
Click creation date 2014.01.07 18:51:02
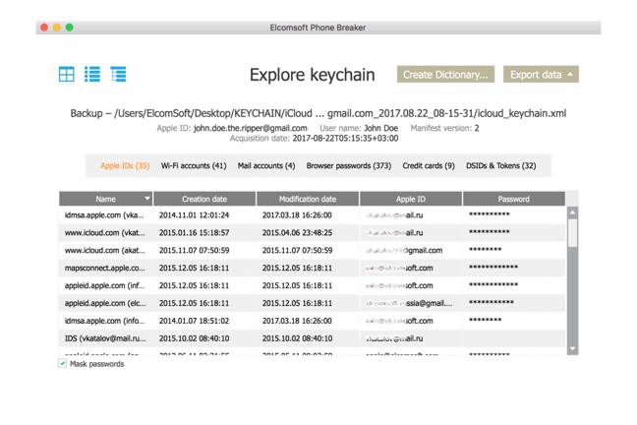tap(195, 321)
